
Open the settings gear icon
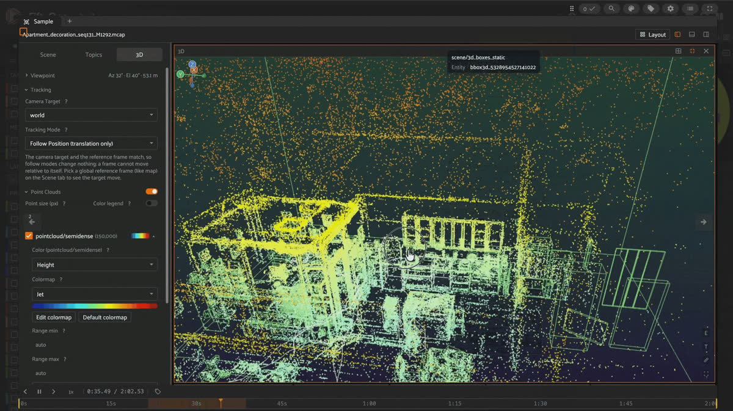[x=670, y=9]
